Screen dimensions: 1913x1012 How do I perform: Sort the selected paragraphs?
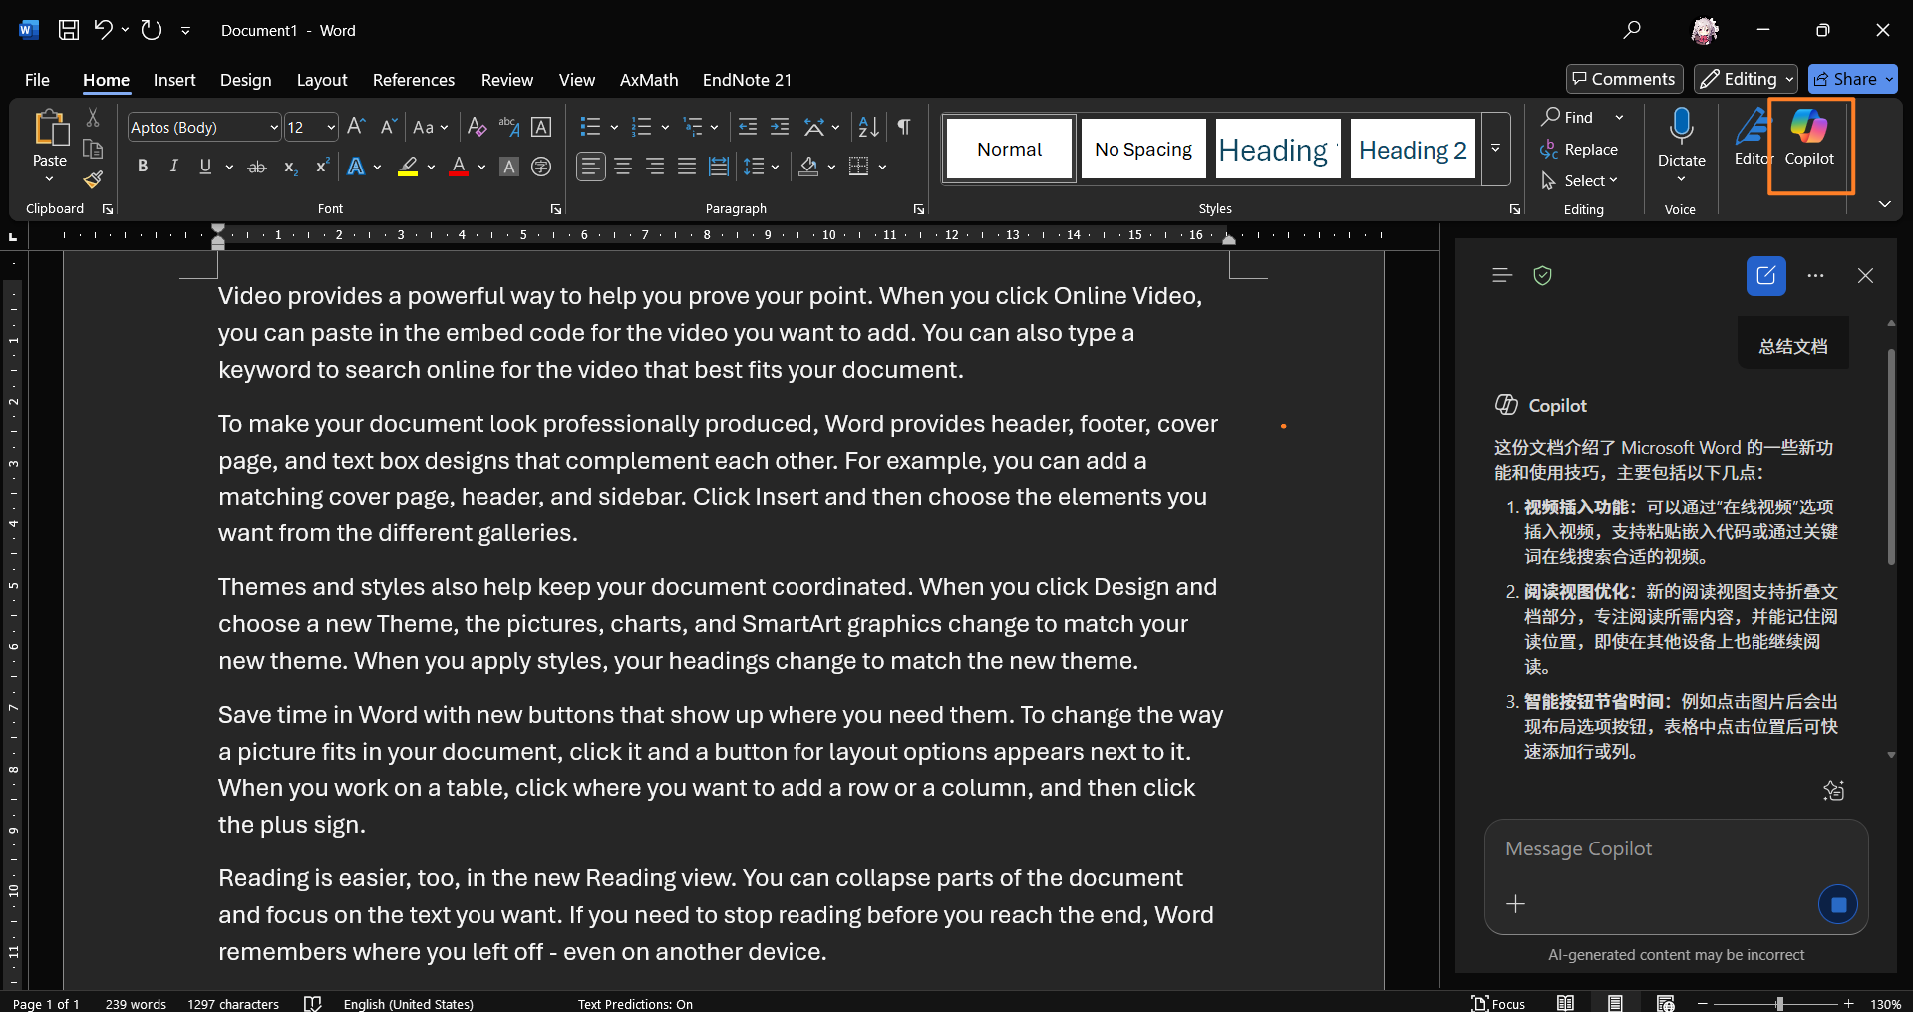tap(869, 127)
